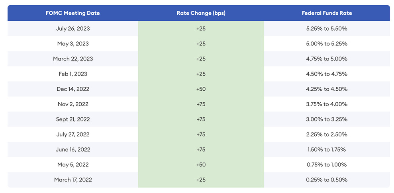Click the FOMC Meeting Date column header
This screenshot has width=394, height=193.
[73, 13]
